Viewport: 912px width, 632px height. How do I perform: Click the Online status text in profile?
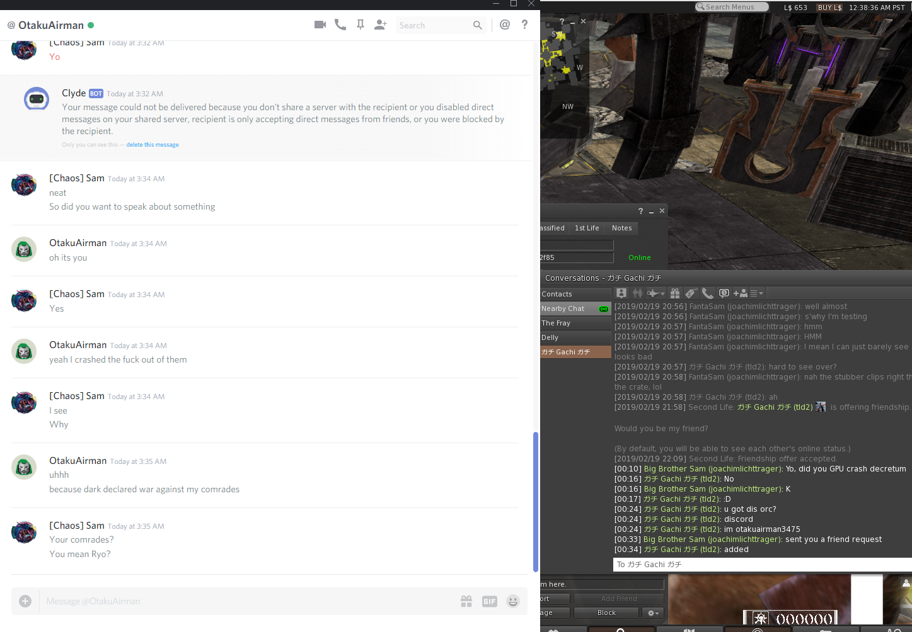click(x=639, y=257)
